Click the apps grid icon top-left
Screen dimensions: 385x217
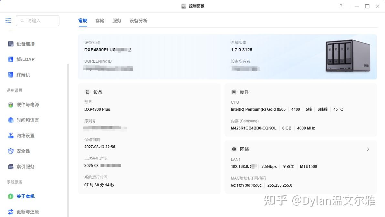pos(8,20)
